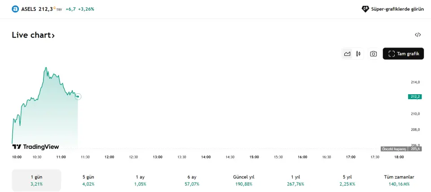Viewport: 431px width, 192px height.
Task: Select the 1 gün range tab
Action: click(36, 180)
